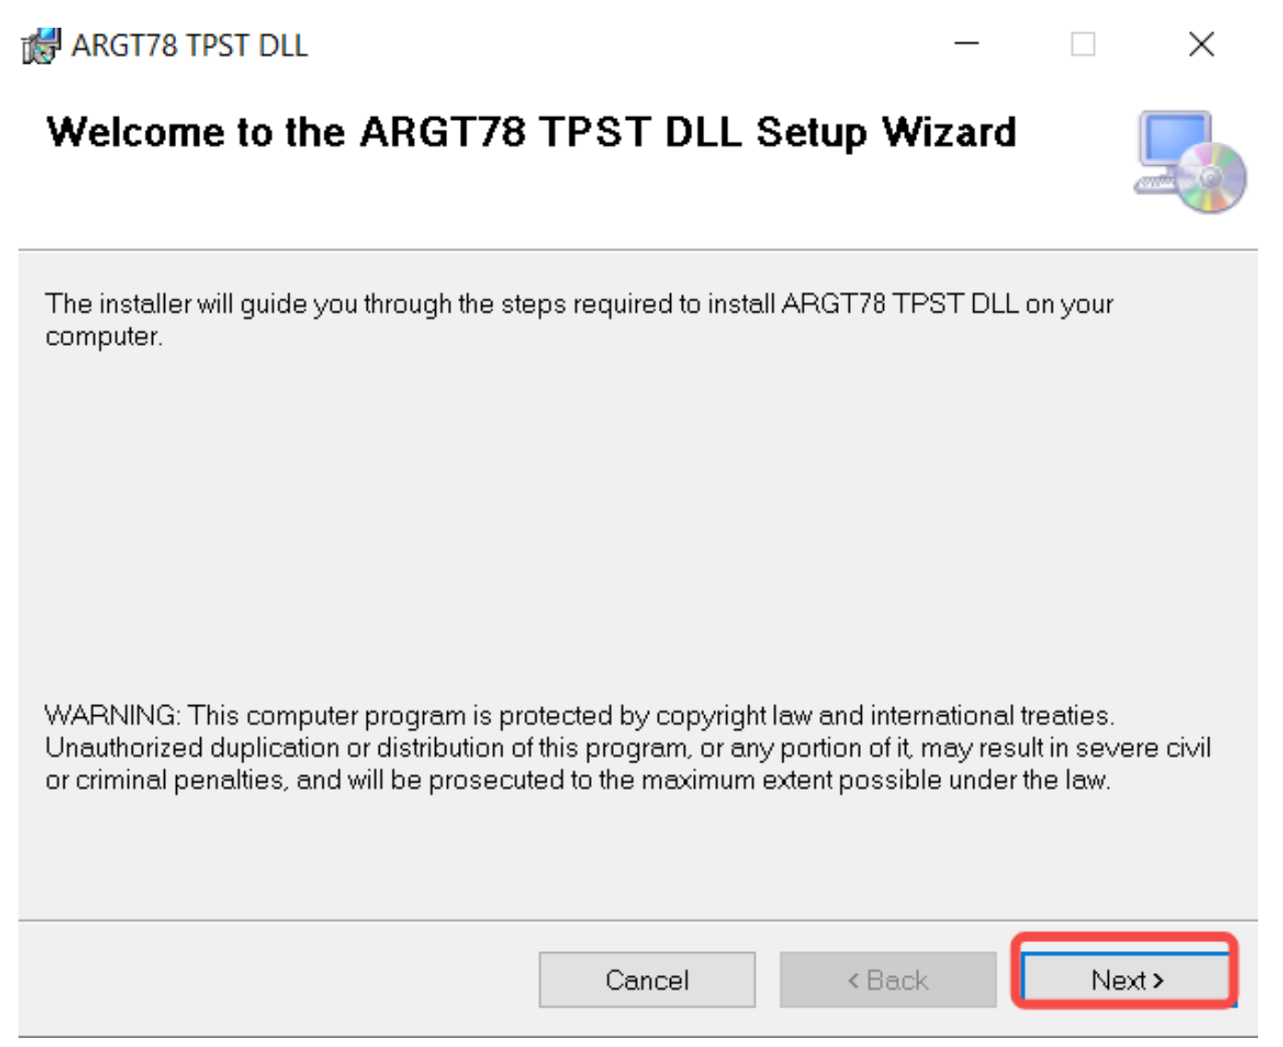The image size is (1283, 1047).
Task: Click the installer icon in the title bar
Action: 41,45
